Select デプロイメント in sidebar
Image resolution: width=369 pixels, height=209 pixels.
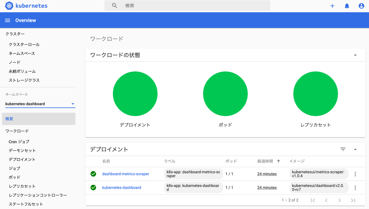[22, 160]
